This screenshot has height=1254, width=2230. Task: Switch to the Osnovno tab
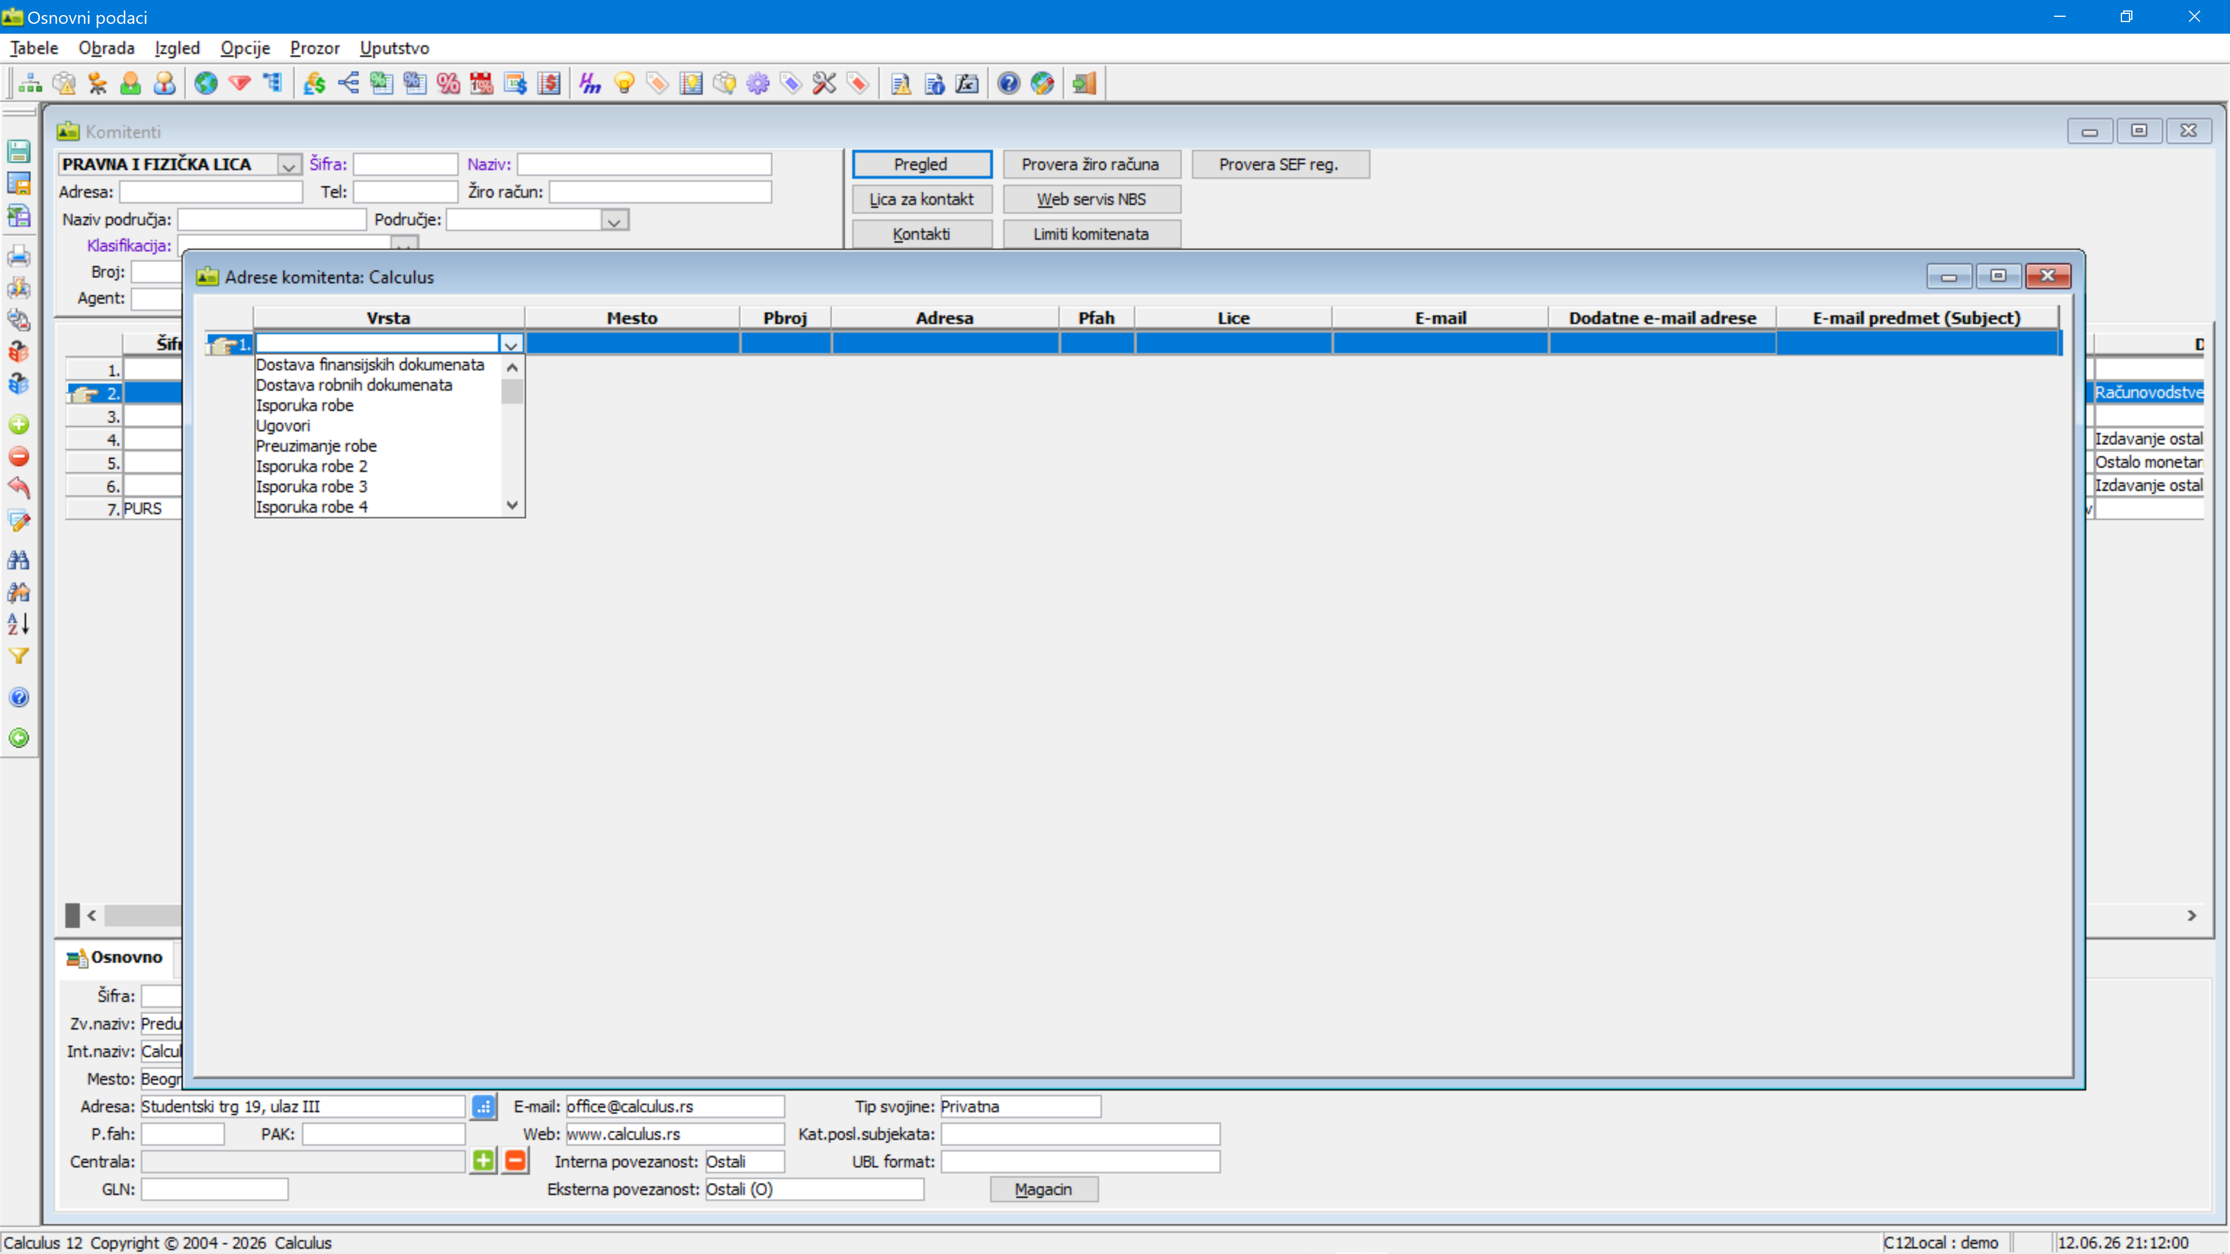117,957
